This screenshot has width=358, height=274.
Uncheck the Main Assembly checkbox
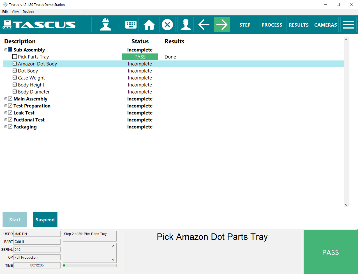10,99
